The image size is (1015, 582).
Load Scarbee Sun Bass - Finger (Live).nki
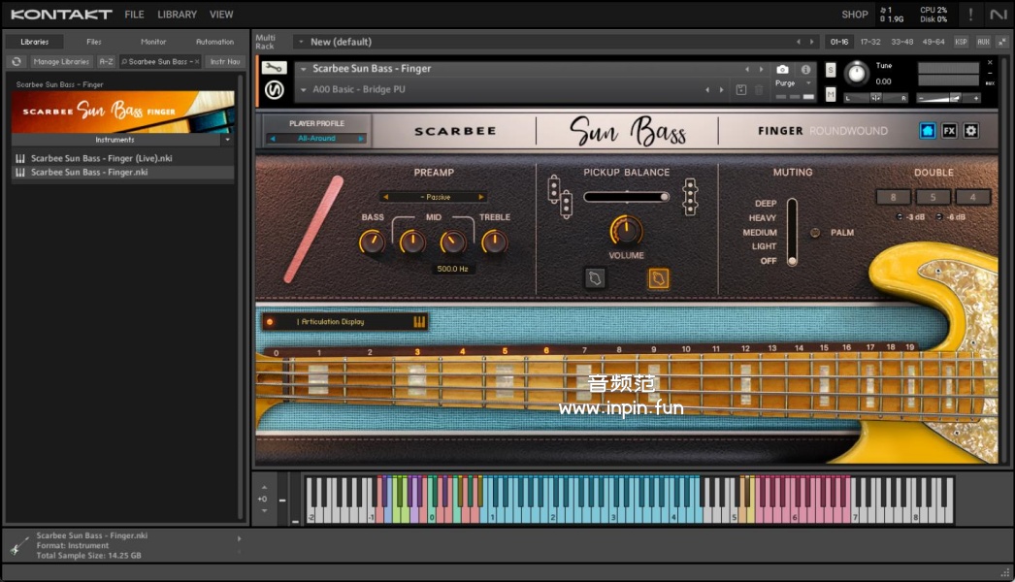(x=101, y=158)
